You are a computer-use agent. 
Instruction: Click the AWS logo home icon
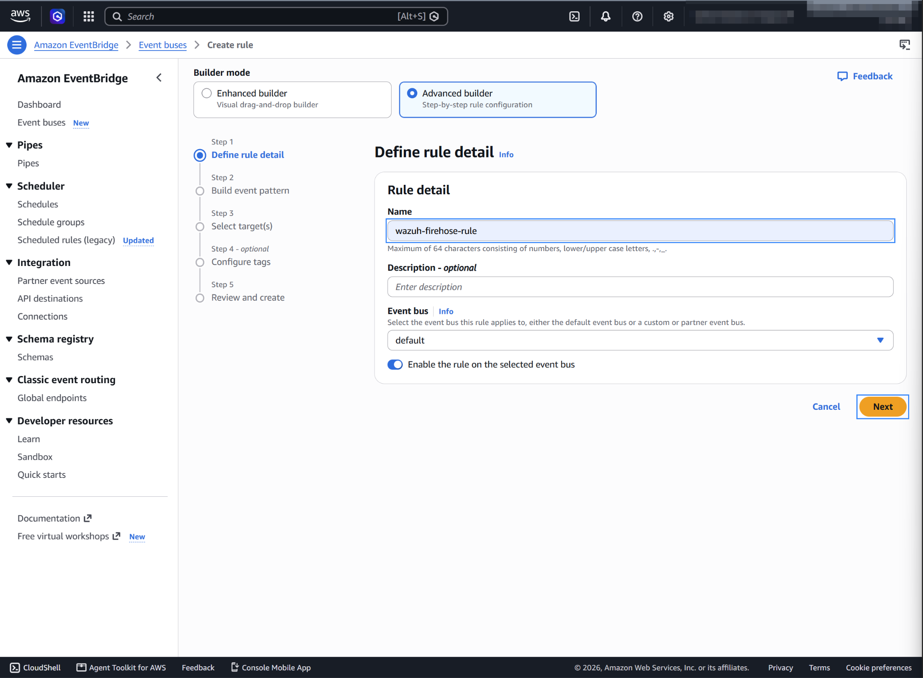pos(20,16)
